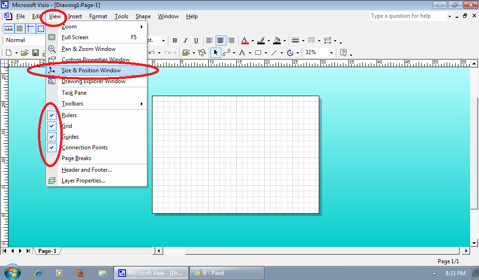
Task: Open the help question box dropdown arrow
Action: point(450,16)
